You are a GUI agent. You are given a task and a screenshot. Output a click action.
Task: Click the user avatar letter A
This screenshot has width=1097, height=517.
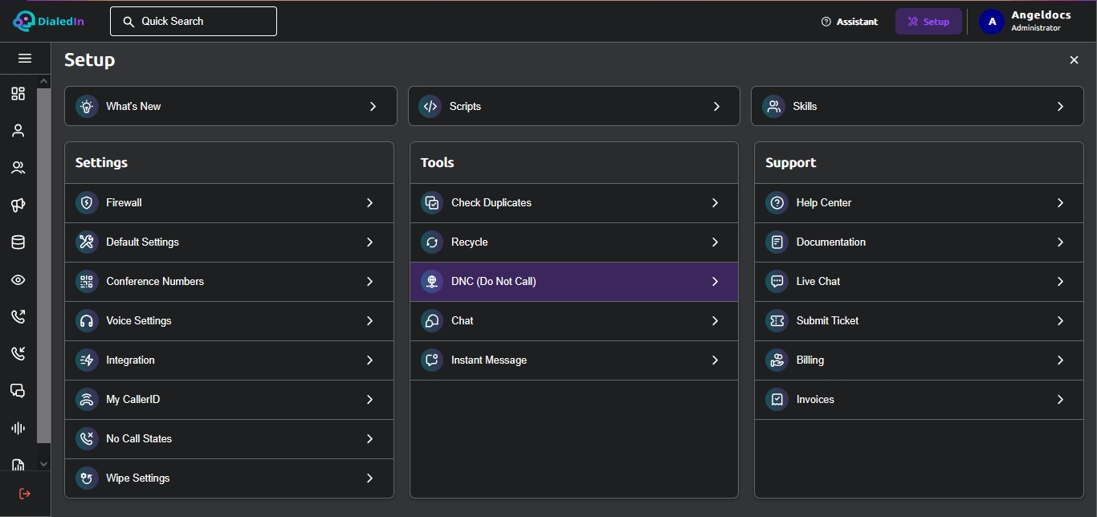(992, 22)
